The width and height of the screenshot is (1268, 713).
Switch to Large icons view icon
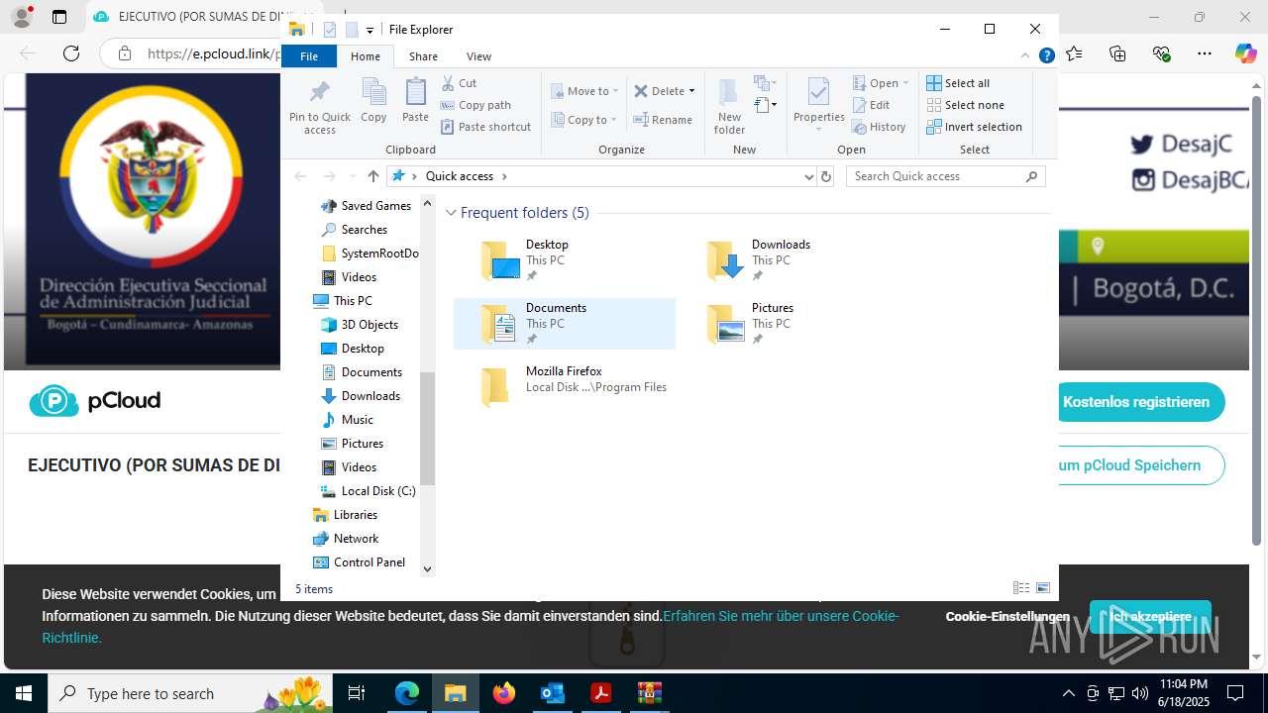(x=1043, y=588)
